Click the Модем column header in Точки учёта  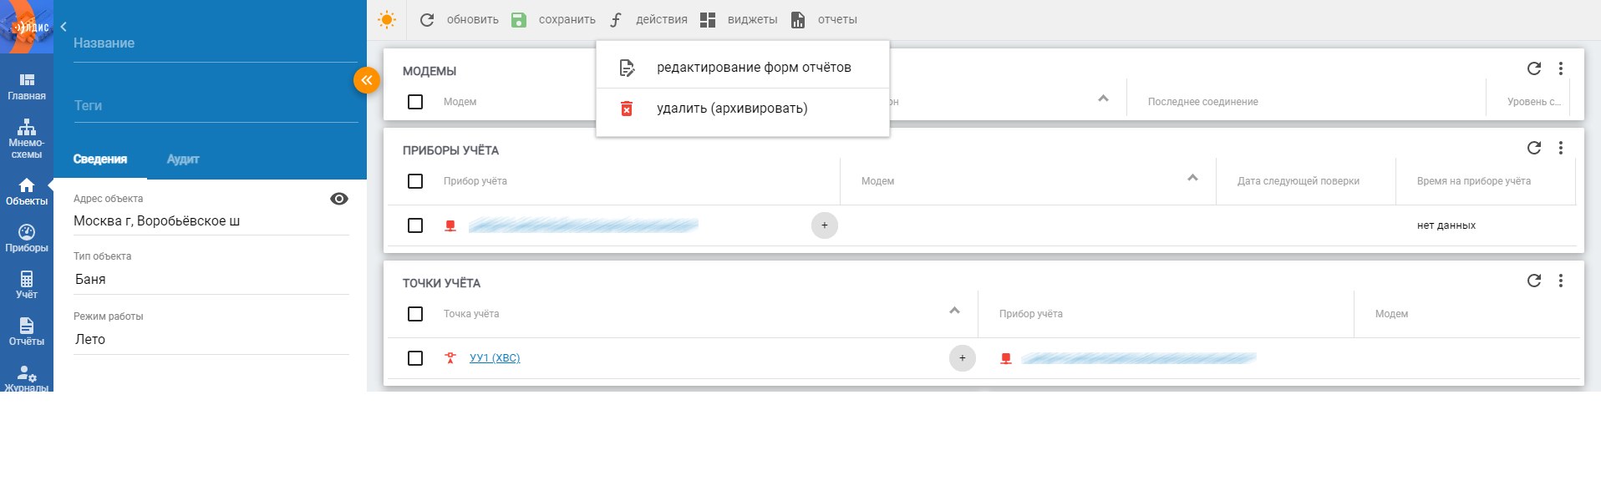(x=1392, y=314)
